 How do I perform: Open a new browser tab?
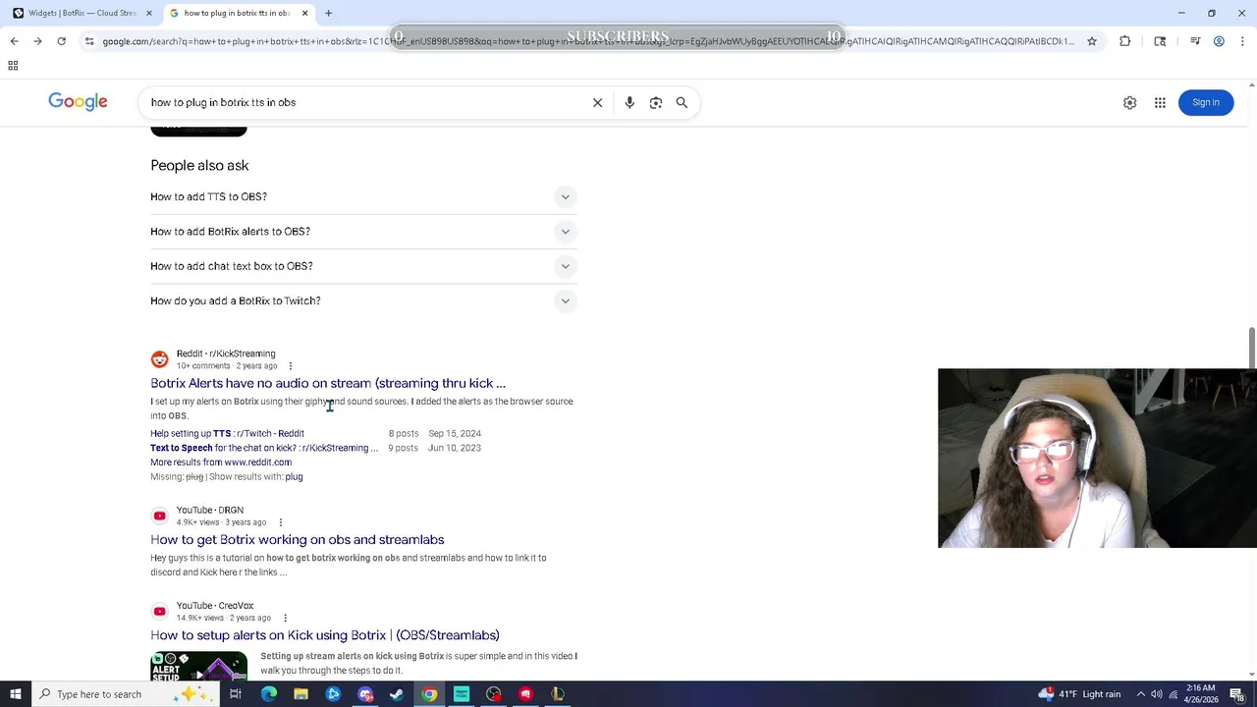pyautogui.click(x=328, y=13)
